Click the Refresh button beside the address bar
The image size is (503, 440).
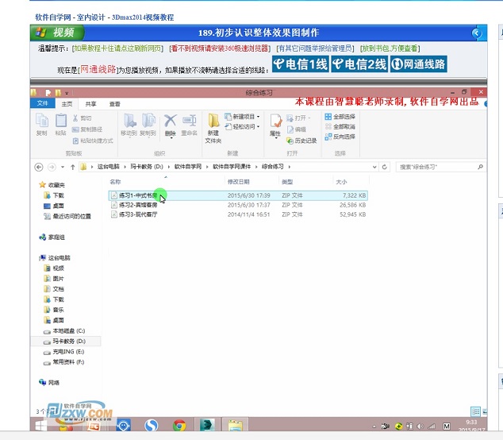pyautogui.click(x=384, y=167)
